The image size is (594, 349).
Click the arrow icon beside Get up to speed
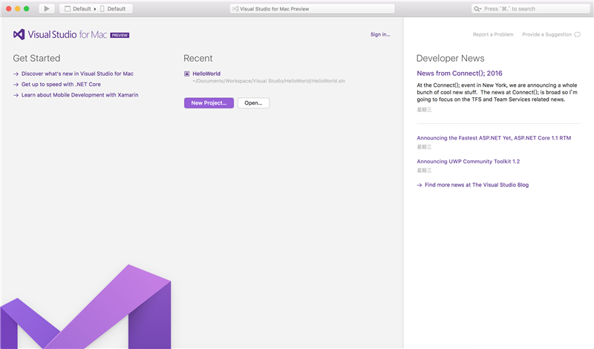point(16,85)
